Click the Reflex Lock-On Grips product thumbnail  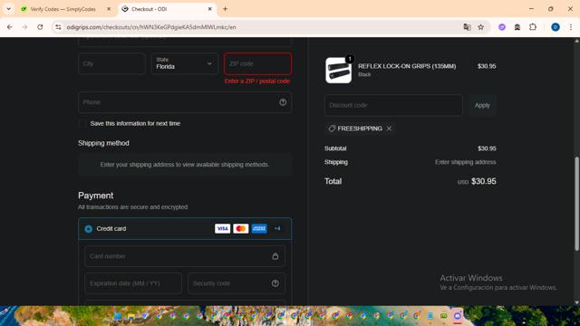point(338,71)
